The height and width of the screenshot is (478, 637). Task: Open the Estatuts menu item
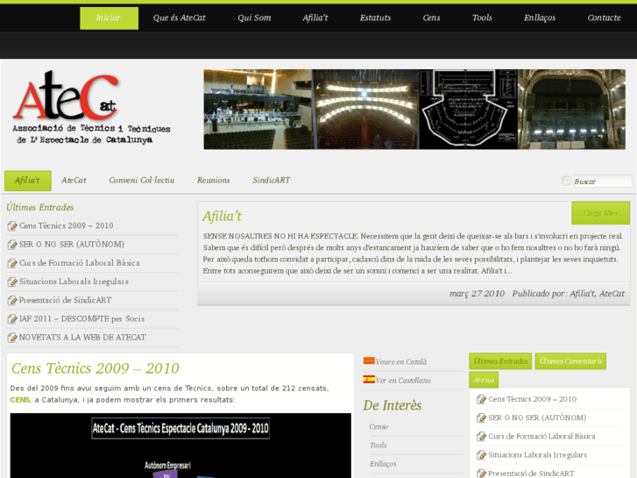click(375, 18)
